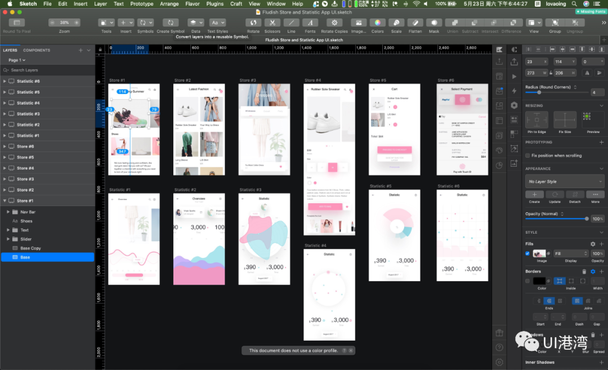Open the Prototype menu
The width and height of the screenshot is (608, 370).
coord(141,4)
